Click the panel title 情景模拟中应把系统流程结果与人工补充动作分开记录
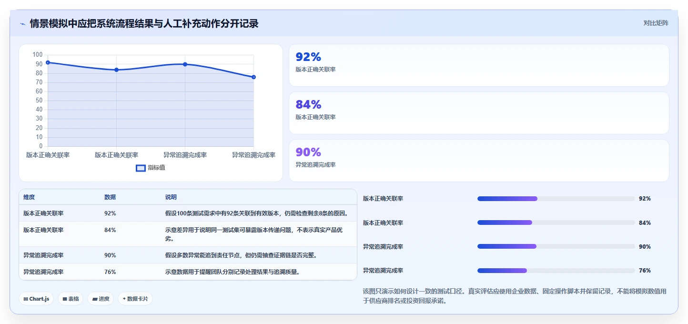The image size is (688, 324). point(144,23)
